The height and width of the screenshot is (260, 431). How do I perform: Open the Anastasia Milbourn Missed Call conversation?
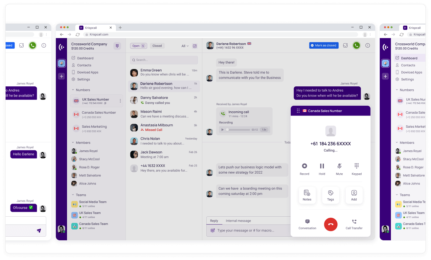(x=164, y=127)
